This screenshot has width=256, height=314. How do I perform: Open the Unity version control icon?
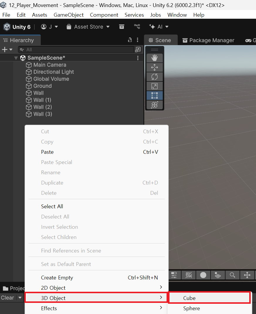pyautogui.click(x=137, y=26)
